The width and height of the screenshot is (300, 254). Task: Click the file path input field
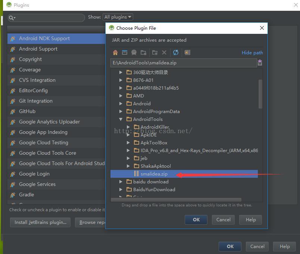click(184, 63)
